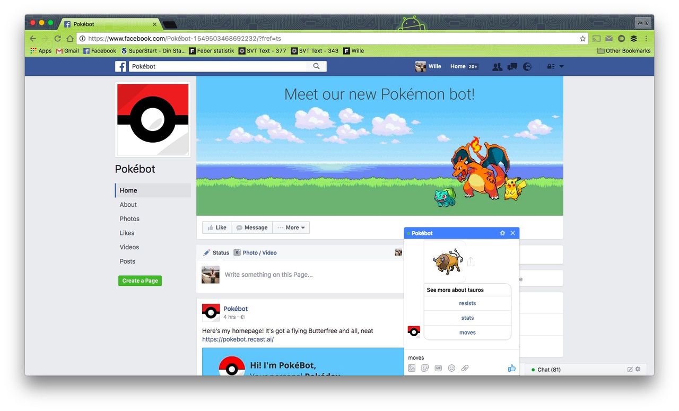Select 'stats' option in chat
The width and height of the screenshot is (679, 411).
(x=467, y=318)
